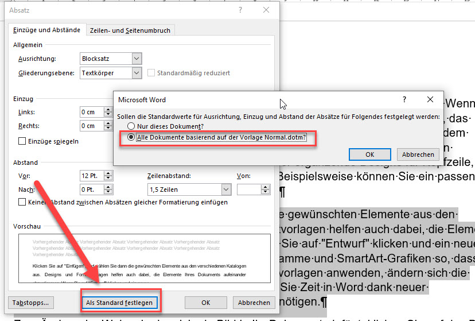Click the Nach spacing field
The image size is (475, 321).
[92, 189]
